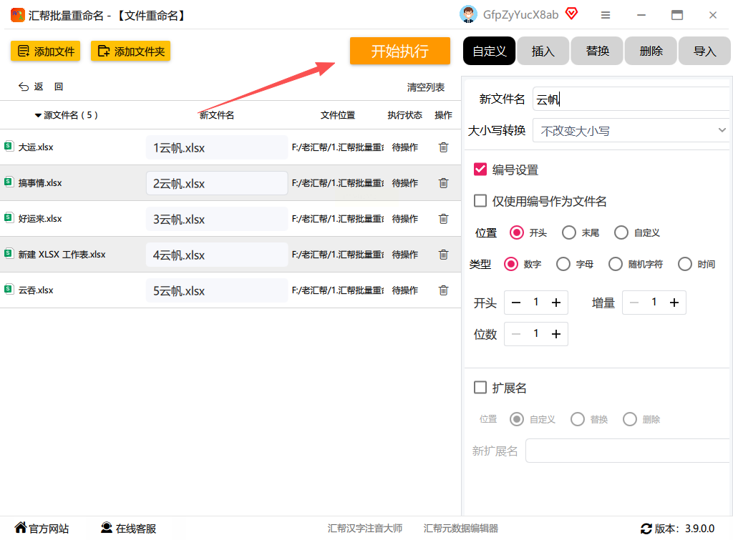The width and height of the screenshot is (733, 540).
Task: Select the 末尾 position radio button
Action: [569, 232]
